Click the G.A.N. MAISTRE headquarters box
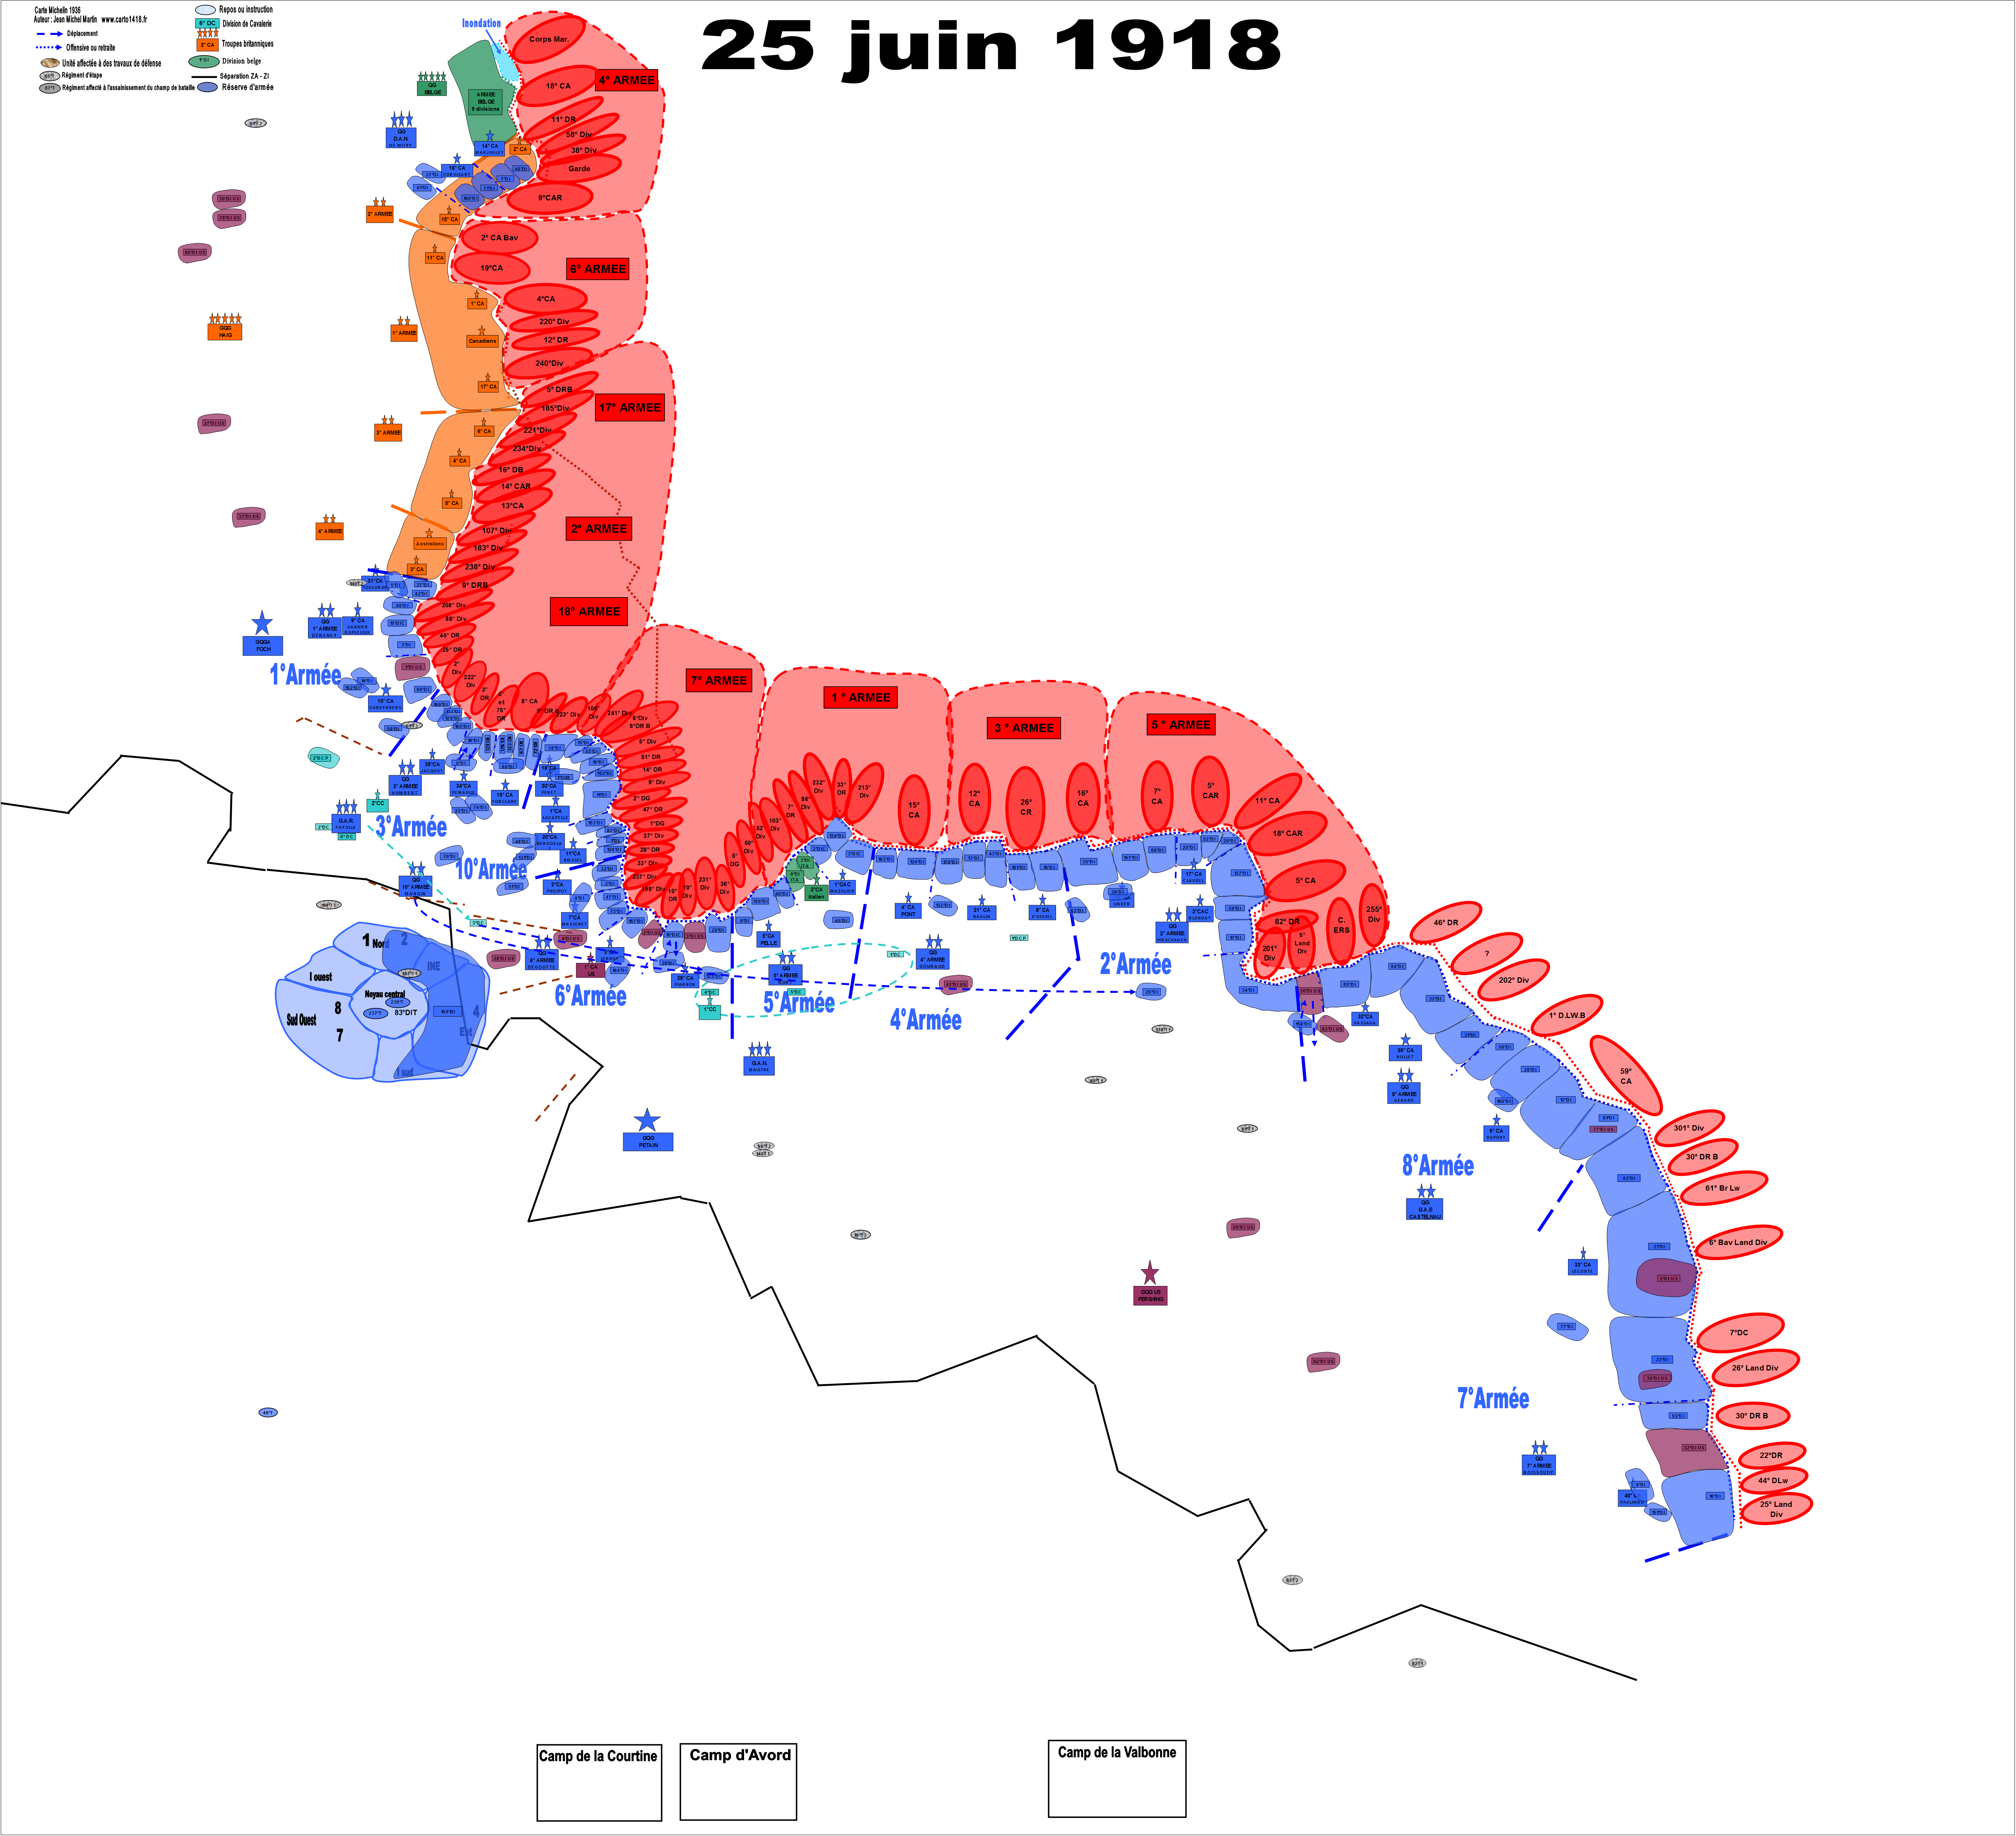This screenshot has height=1836, width=2016. coord(759,1066)
